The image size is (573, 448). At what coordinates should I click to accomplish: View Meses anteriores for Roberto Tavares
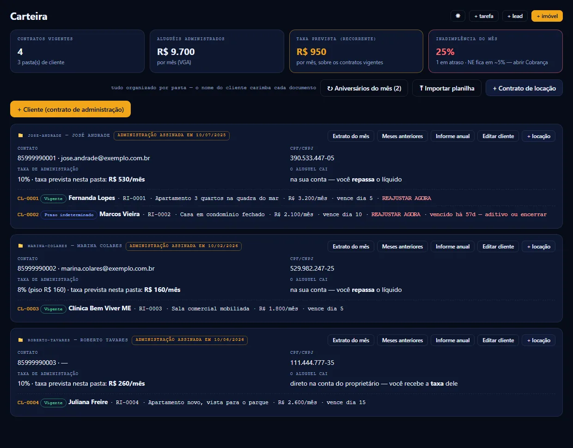point(402,340)
